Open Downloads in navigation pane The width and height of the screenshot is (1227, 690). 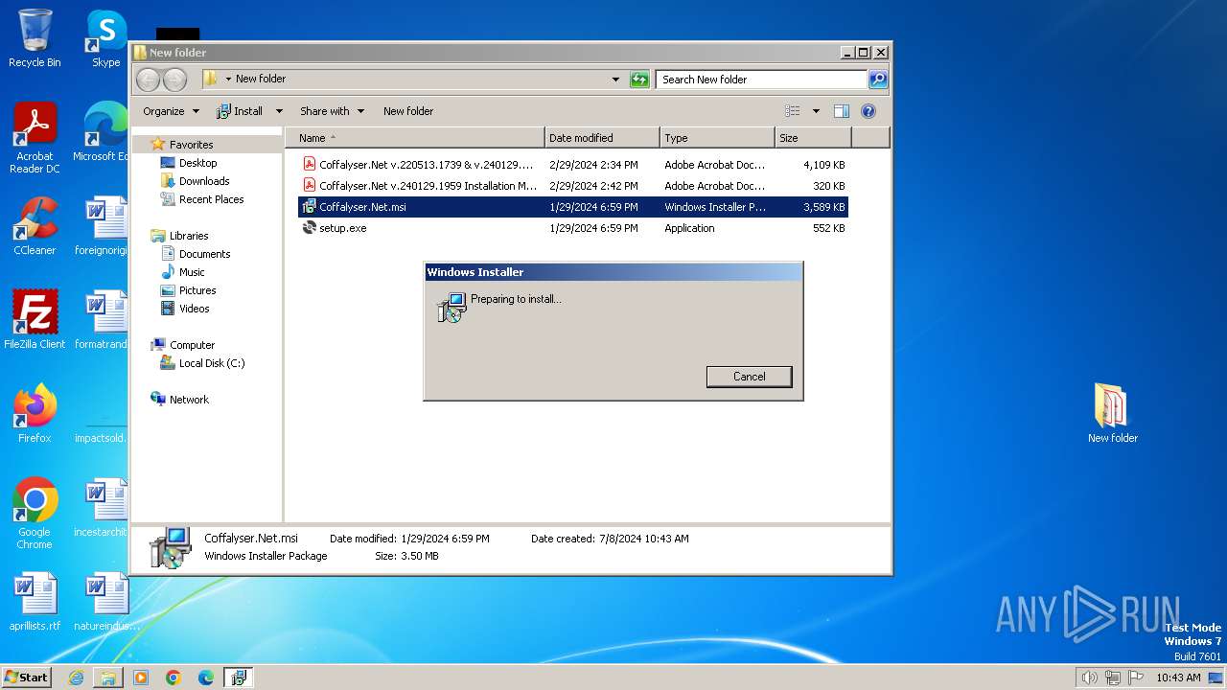(x=203, y=181)
